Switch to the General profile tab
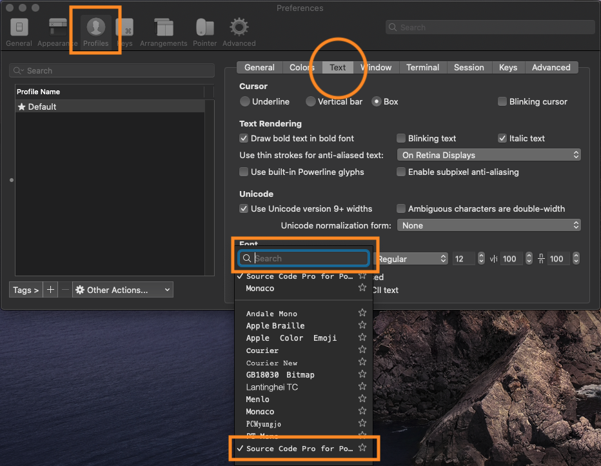The width and height of the screenshot is (601, 466). coord(259,67)
